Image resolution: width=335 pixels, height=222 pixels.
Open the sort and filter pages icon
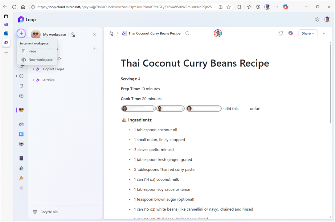(87, 48)
